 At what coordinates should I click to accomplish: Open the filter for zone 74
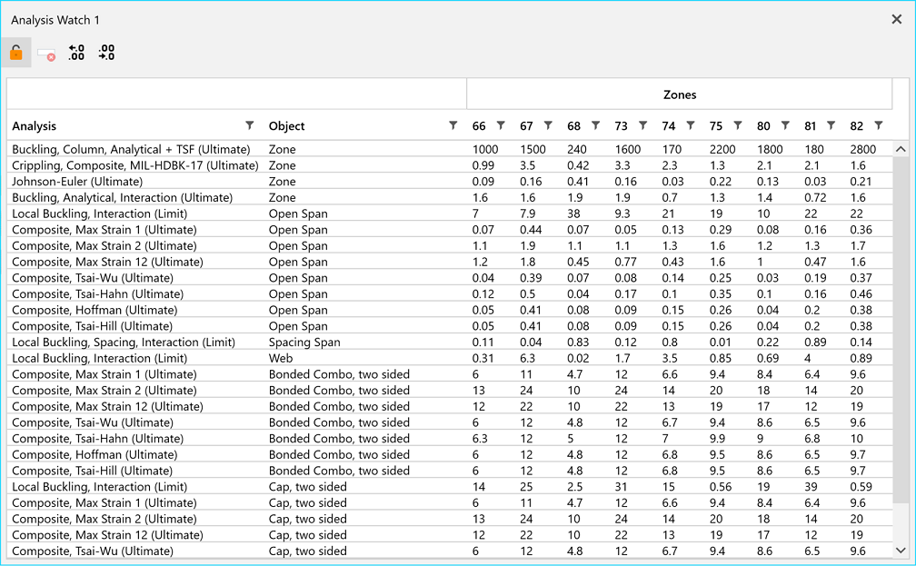691,125
